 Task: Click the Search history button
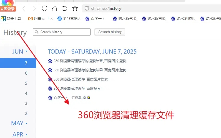pyautogui.click(x=110, y=32)
